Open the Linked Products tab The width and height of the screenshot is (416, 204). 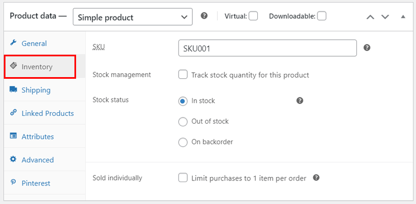[44, 113]
